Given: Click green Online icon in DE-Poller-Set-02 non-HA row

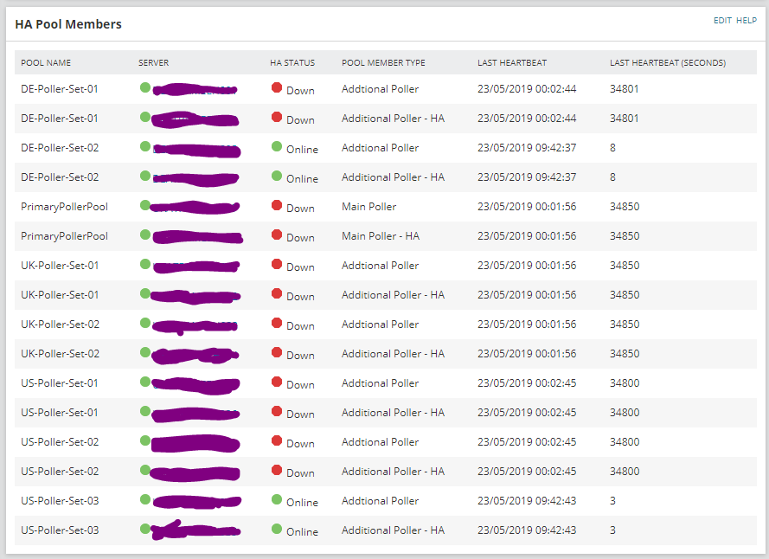Looking at the screenshot, I should pyautogui.click(x=277, y=147).
